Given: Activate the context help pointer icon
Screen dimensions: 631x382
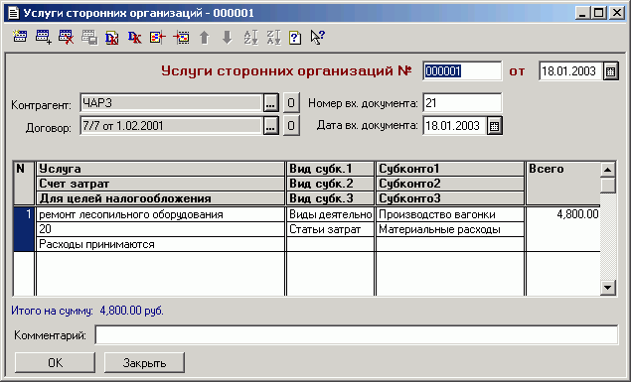Looking at the screenshot, I should [318, 38].
